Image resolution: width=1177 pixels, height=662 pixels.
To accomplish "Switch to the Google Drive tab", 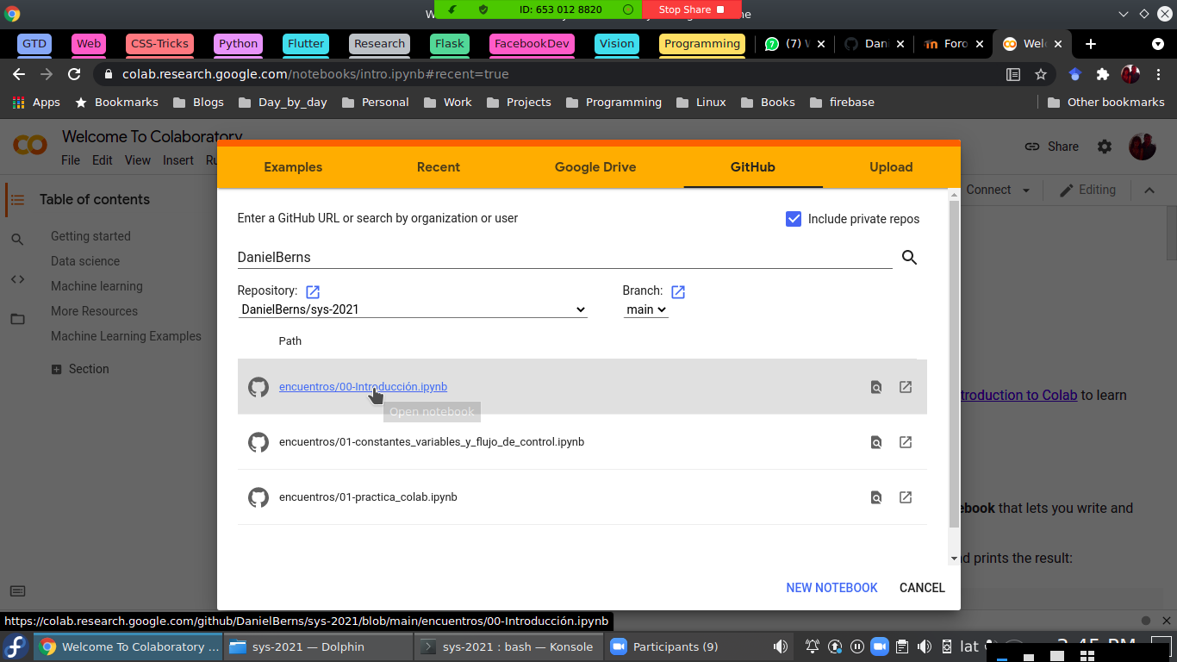I will 595,167.
